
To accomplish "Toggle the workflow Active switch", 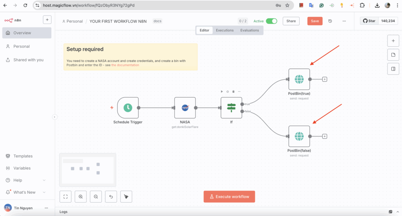I will (x=271, y=21).
